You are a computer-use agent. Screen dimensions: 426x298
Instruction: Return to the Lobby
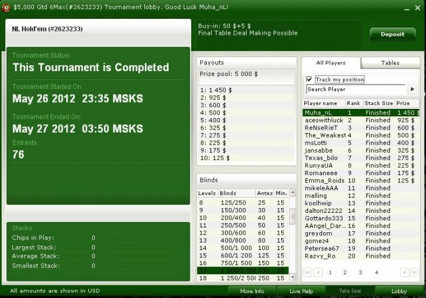[x=399, y=291]
